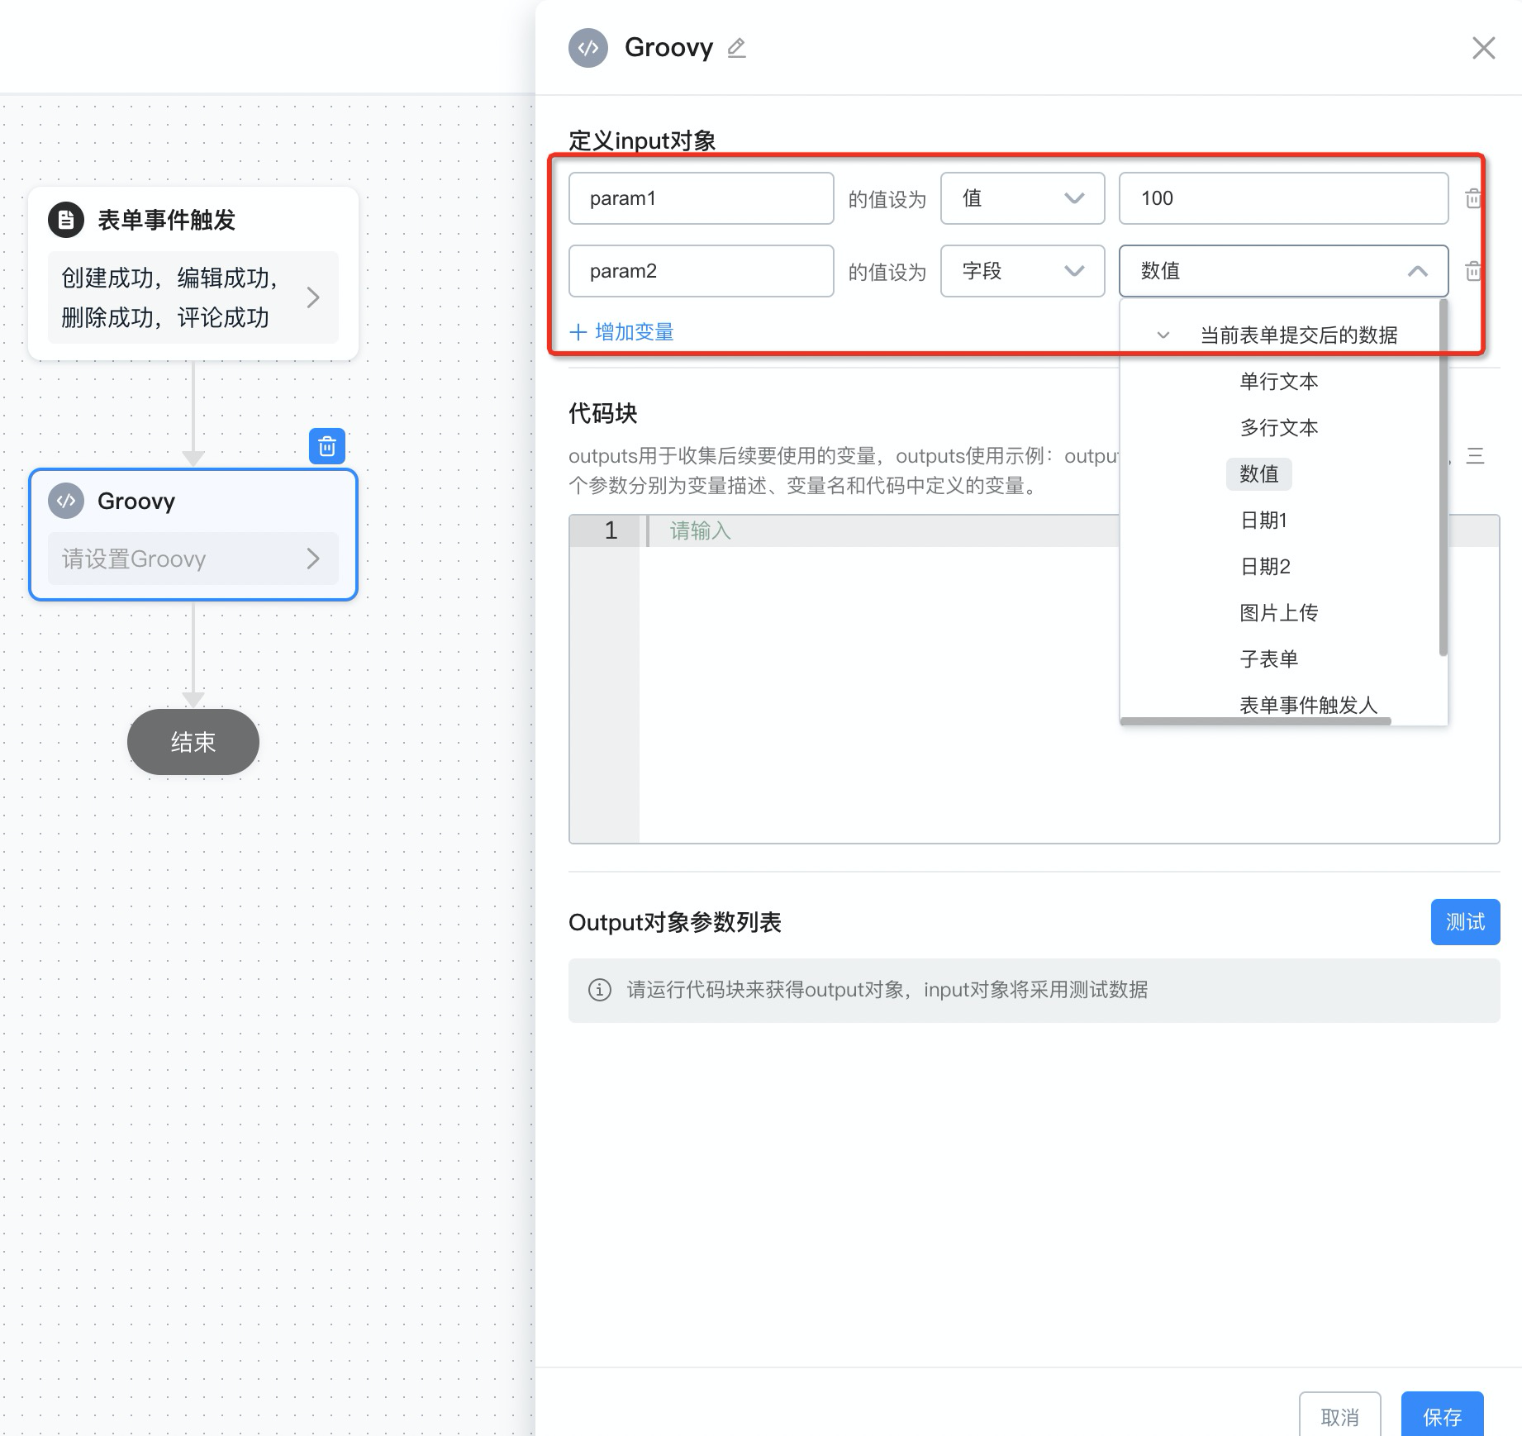This screenshot has height=1436, width=1522.
Task: Click the blue 测试 button
Action: 1465,922
